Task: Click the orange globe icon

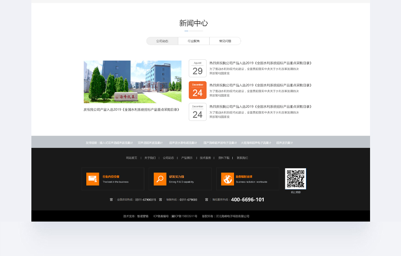Action: point(228,179)
